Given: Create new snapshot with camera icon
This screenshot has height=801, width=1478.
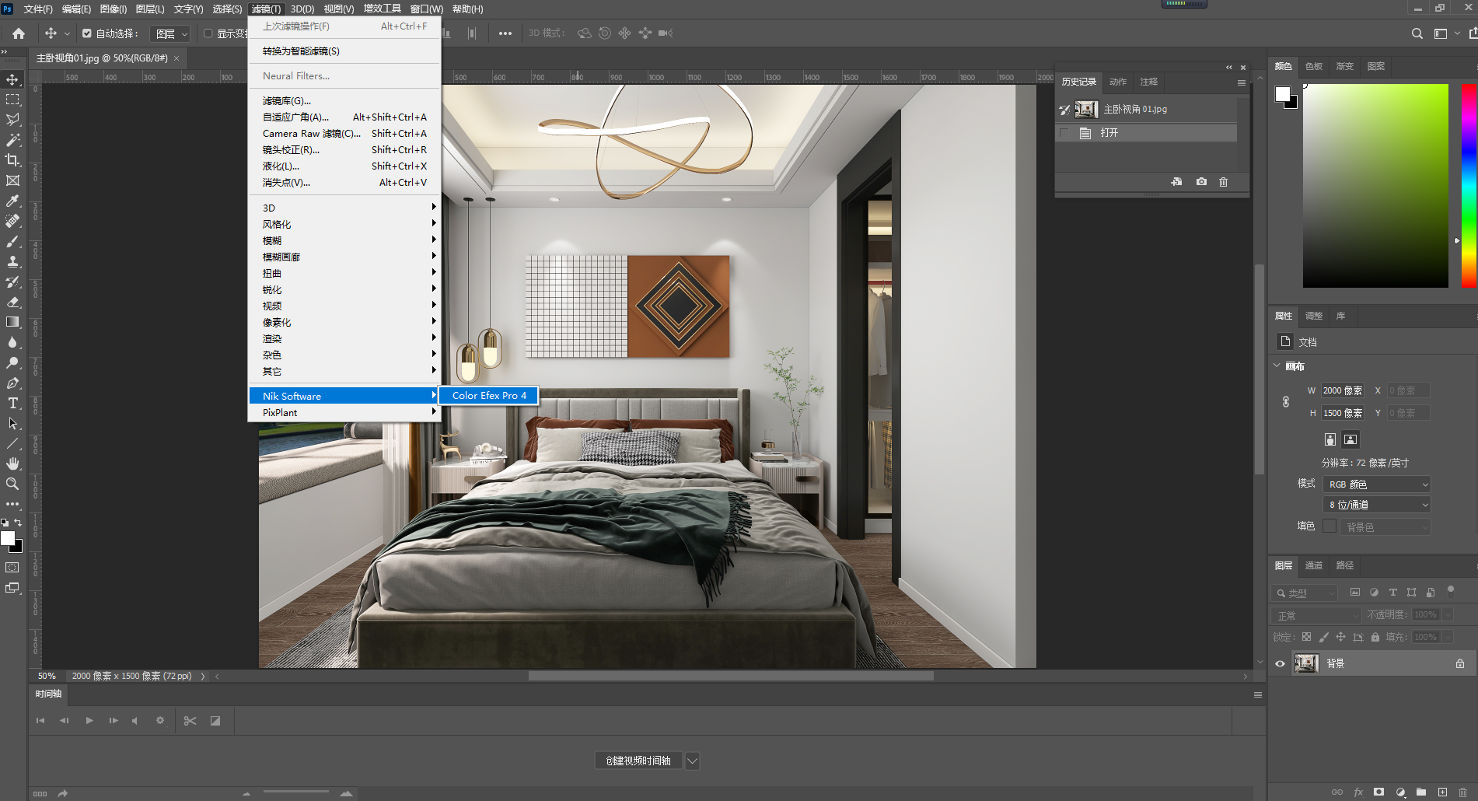Looking at the screenshot, I should tap(1201, 182).
